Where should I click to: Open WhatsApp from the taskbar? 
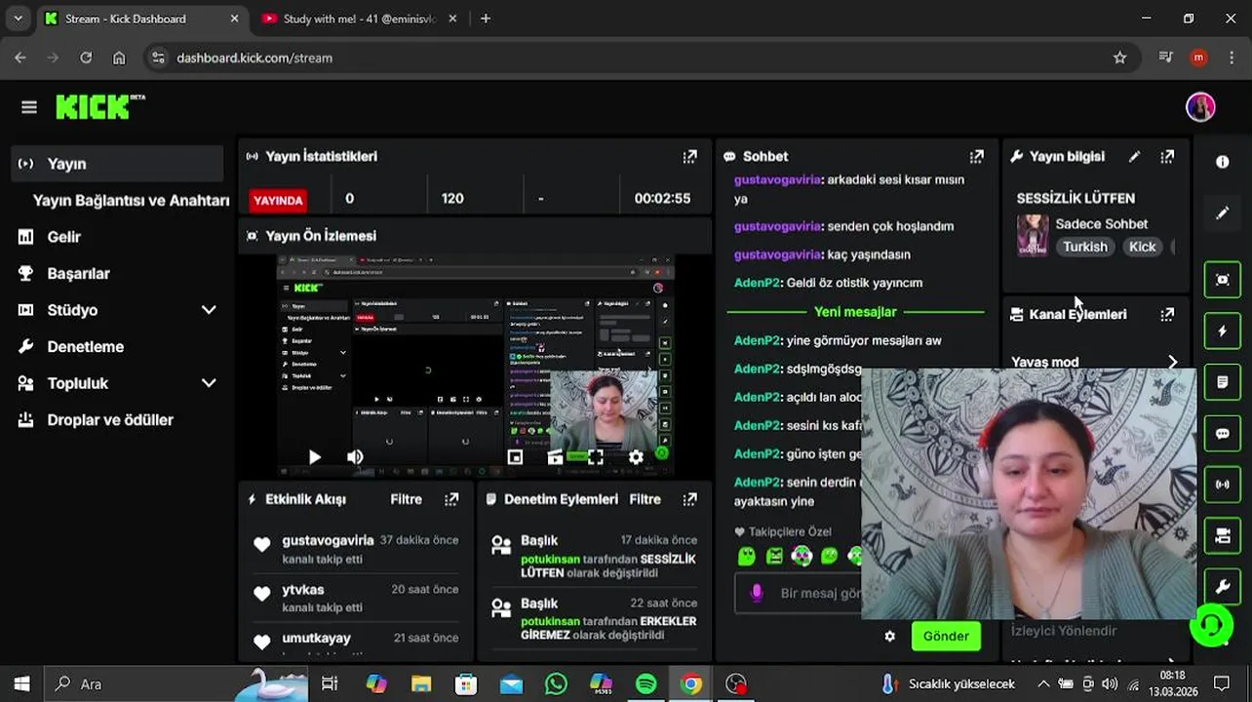pyautogui.click(x=556, y=684)
